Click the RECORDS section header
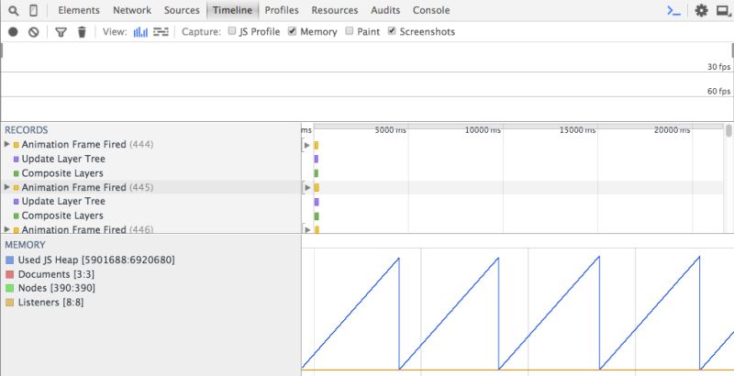 point(27,130)
